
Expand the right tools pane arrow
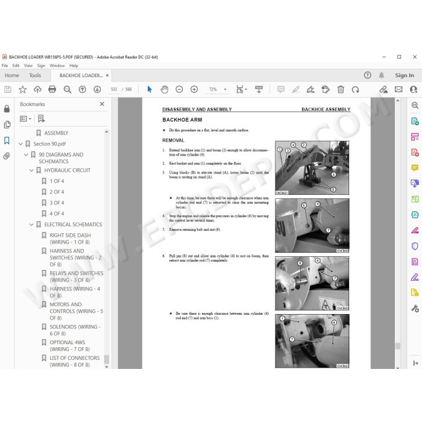pos(415,363)
